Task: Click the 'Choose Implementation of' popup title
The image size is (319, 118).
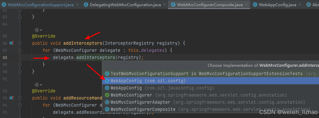Action: (263, 65)
